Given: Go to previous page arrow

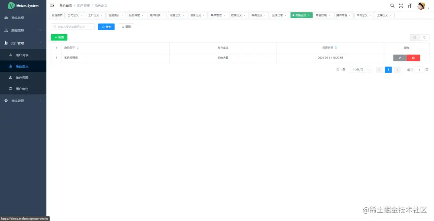Looking at the screenshot, I should [x=379, y=70].
